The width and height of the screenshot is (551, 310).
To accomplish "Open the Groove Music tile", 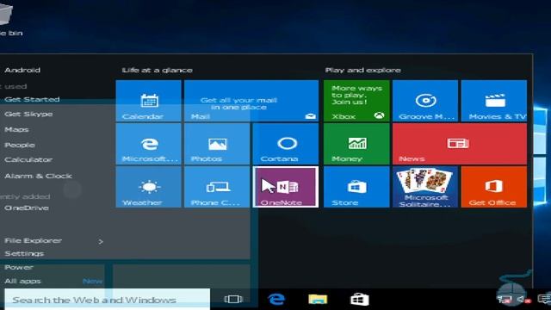I will pos(425,101).
